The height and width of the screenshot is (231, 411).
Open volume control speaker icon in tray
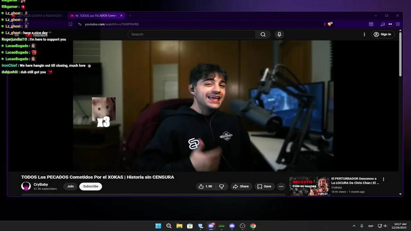pyautogui.click(x=385, y=226)
